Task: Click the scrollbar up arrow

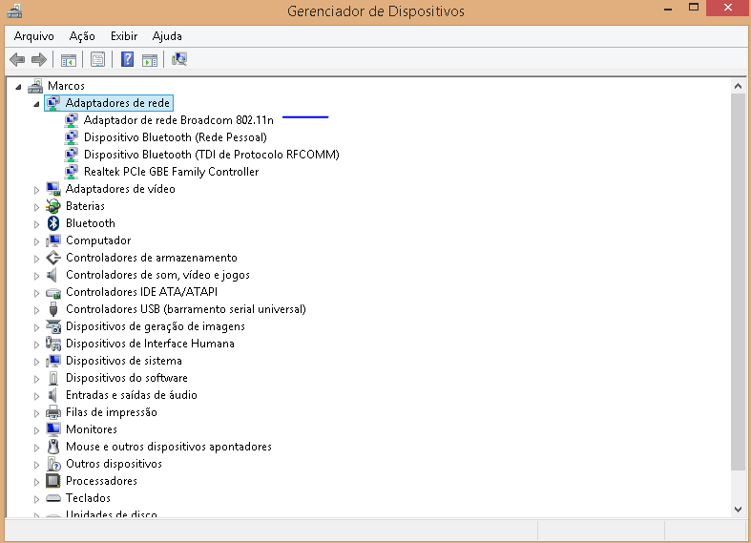Action: pos(738,86)
